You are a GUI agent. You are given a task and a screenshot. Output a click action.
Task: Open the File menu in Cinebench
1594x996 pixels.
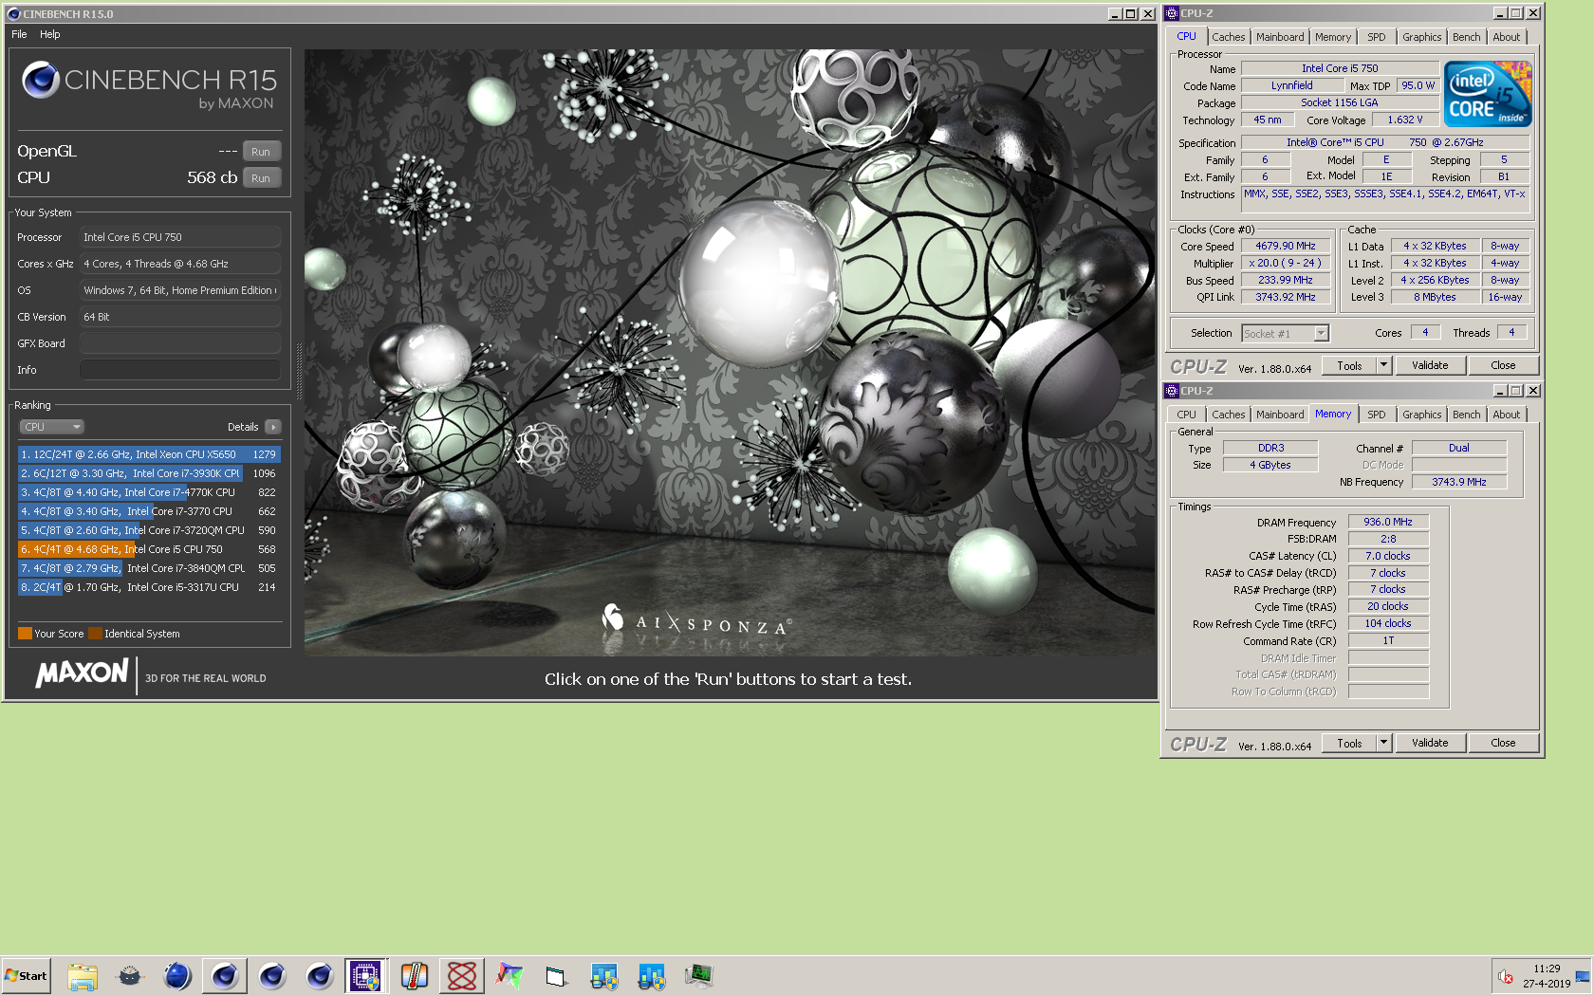(x=19, y=34)
